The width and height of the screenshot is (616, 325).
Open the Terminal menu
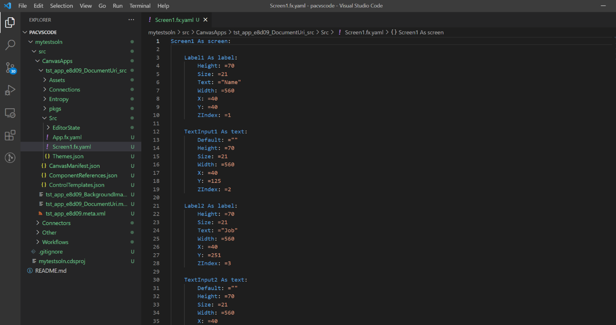click(140, 6)
